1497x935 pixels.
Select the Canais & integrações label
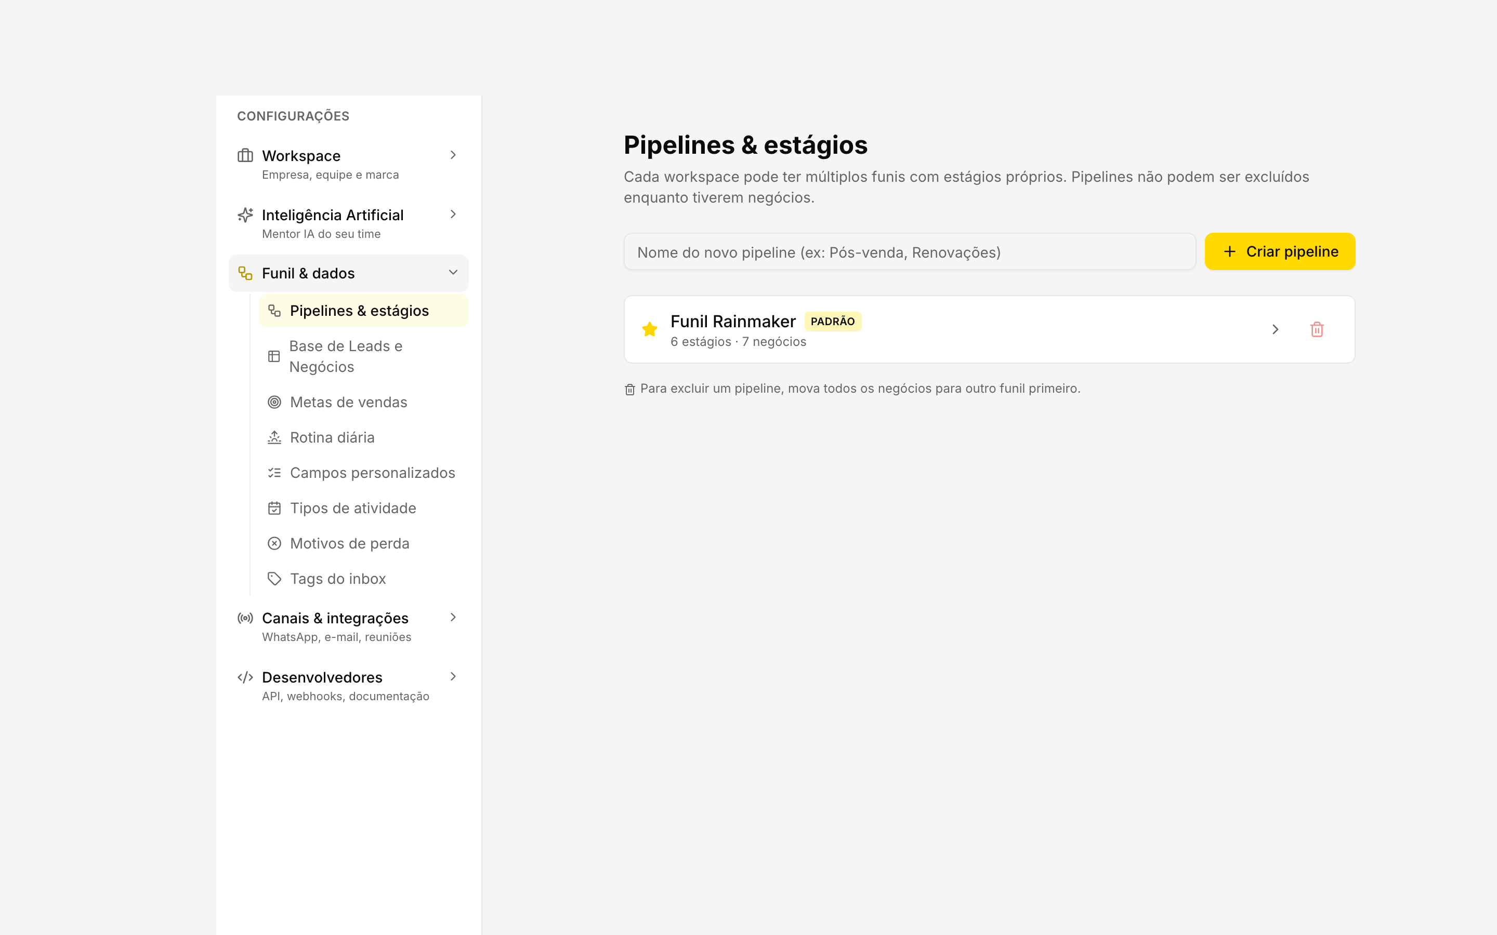335,618
